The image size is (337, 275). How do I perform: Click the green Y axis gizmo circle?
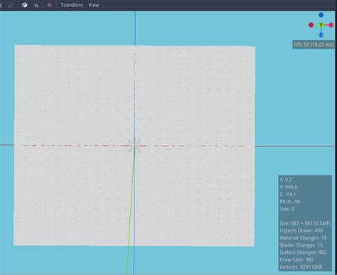tap(321, 25)
